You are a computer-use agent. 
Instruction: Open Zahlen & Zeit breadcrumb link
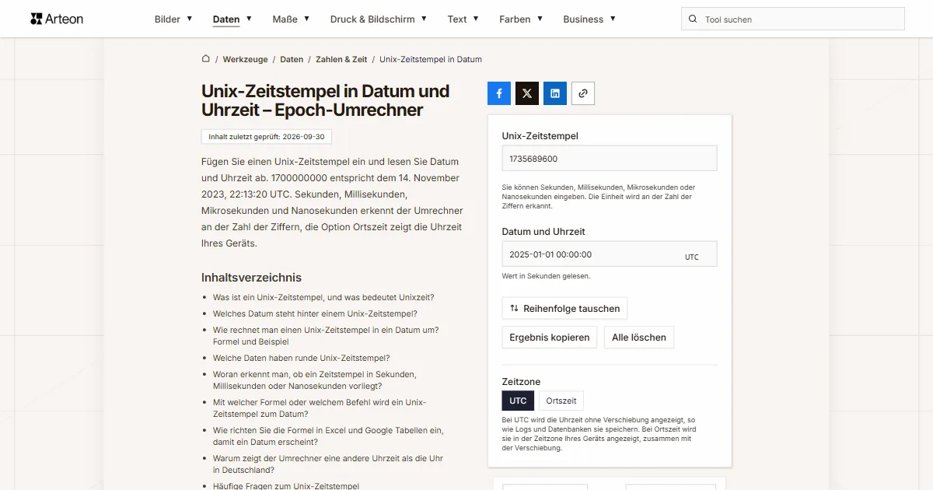point(341,59)
